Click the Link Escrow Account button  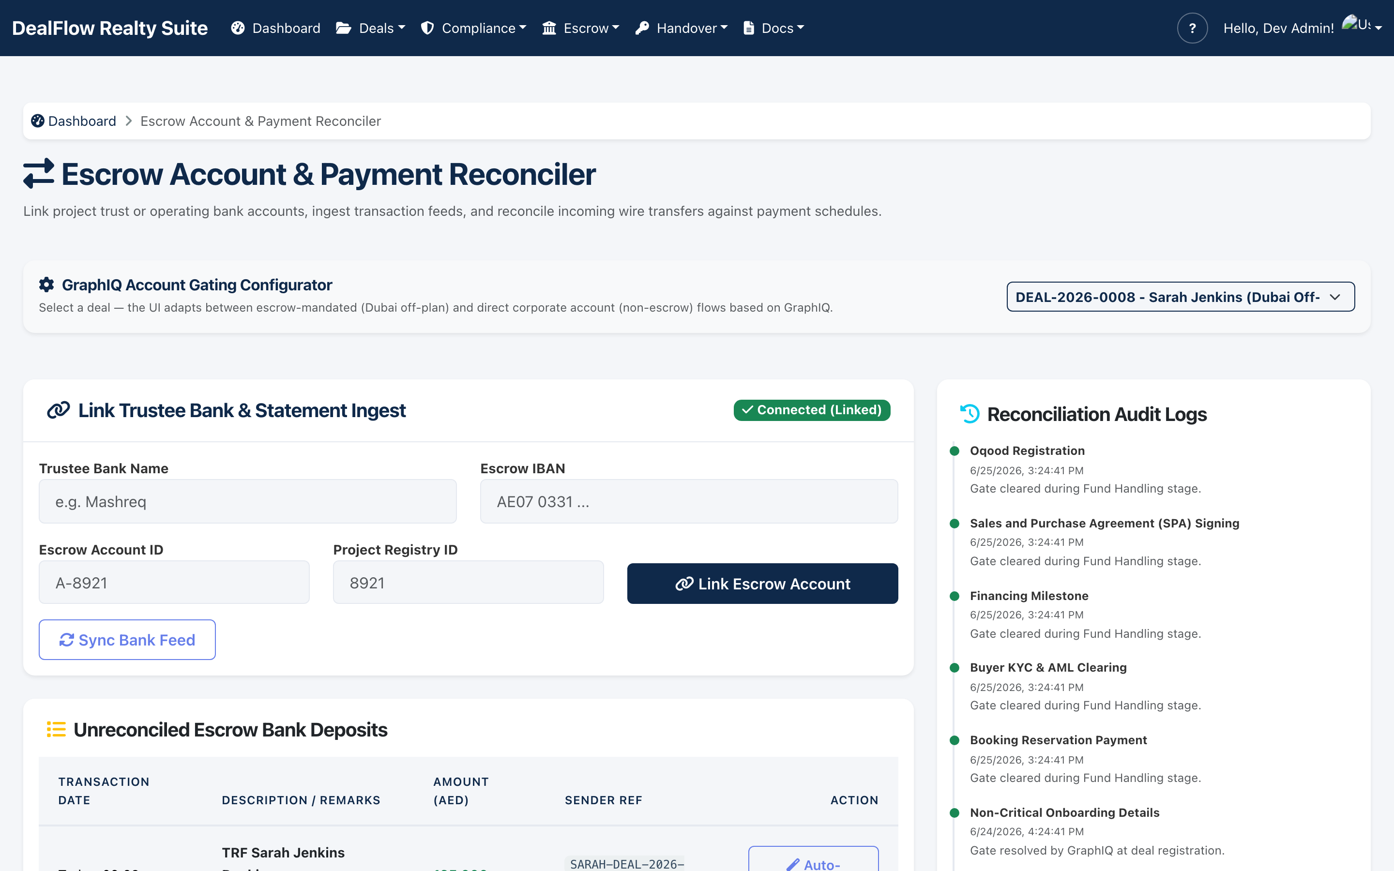(x=762, y=584)
